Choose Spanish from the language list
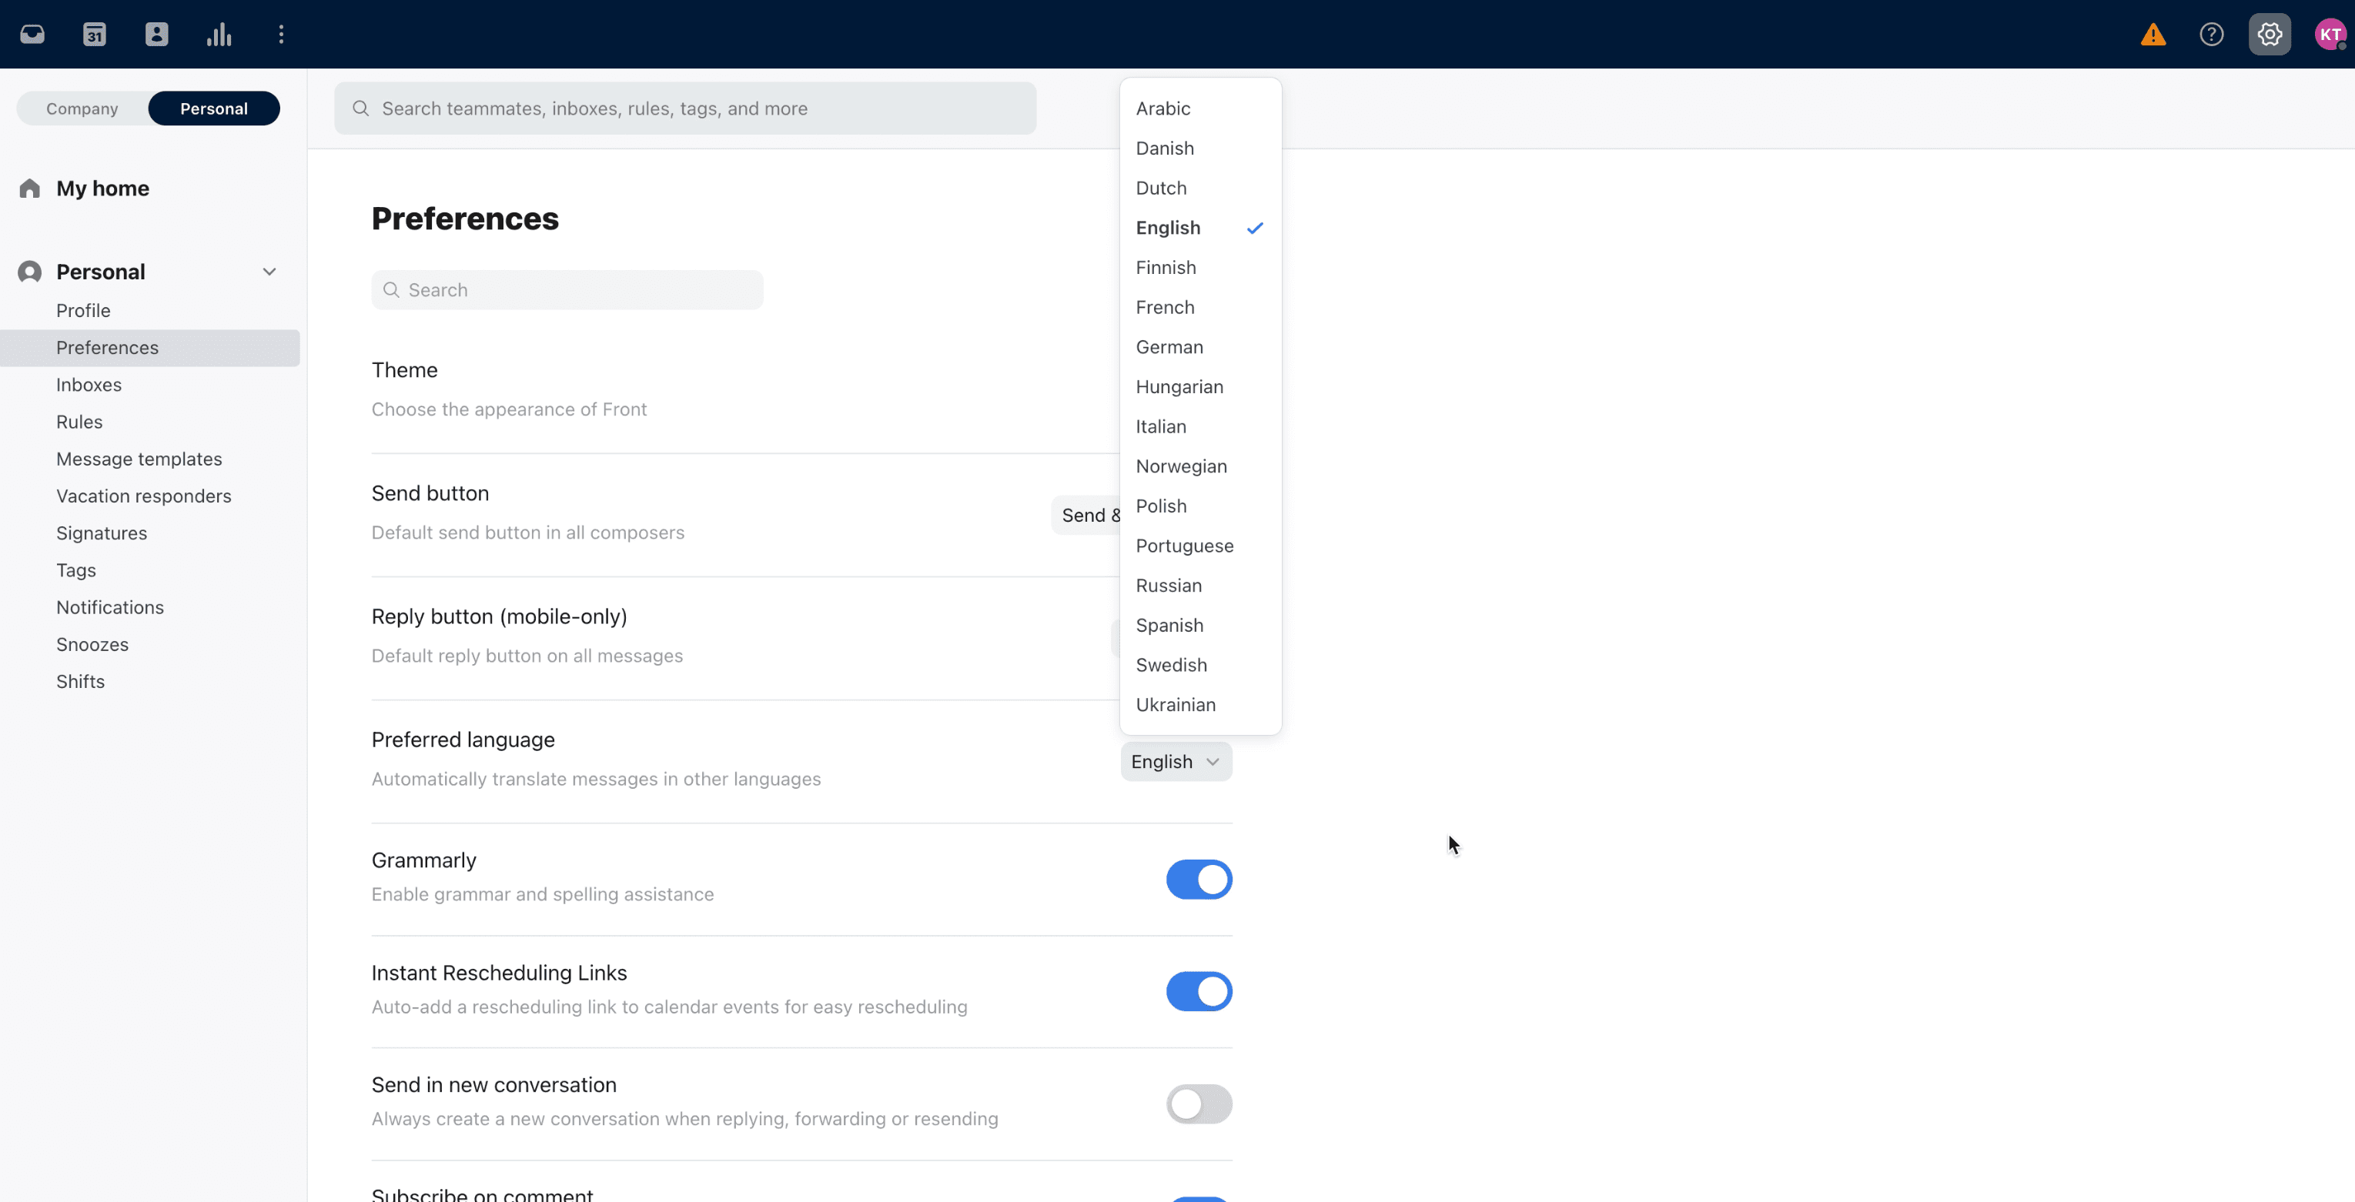The image size is (2355, 1202). coord(1199,625)
